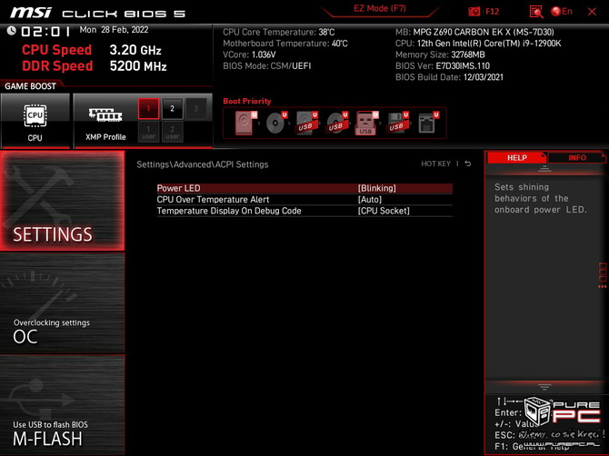The height and width of the screenshot is (456, 609).
Task: Click the Boot Priority heading
Action: 247,101
